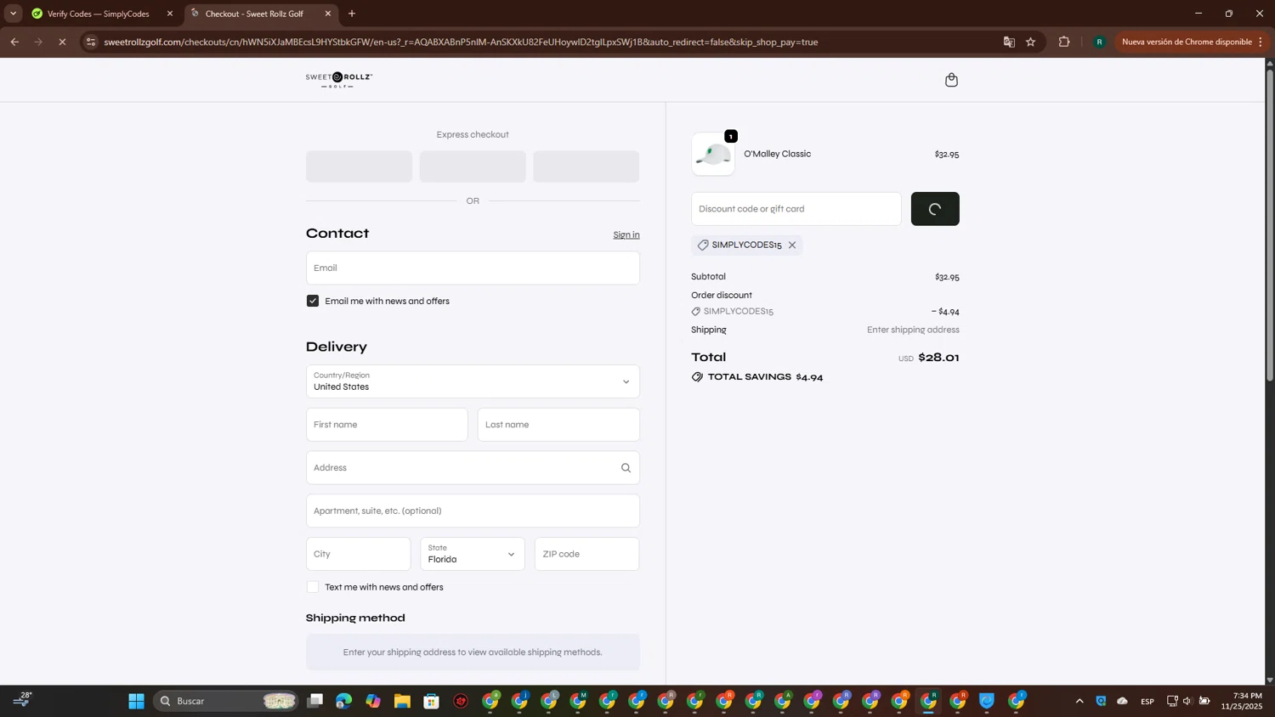
Task: Click the Discount code or gift card field
Action: (796, 209)
